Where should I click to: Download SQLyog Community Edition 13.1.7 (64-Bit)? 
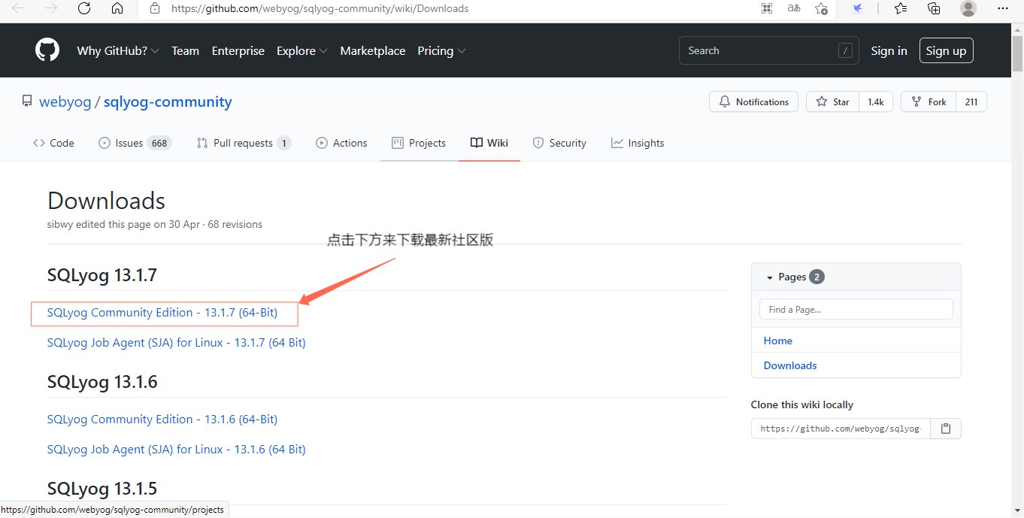[x=162, y=313]
